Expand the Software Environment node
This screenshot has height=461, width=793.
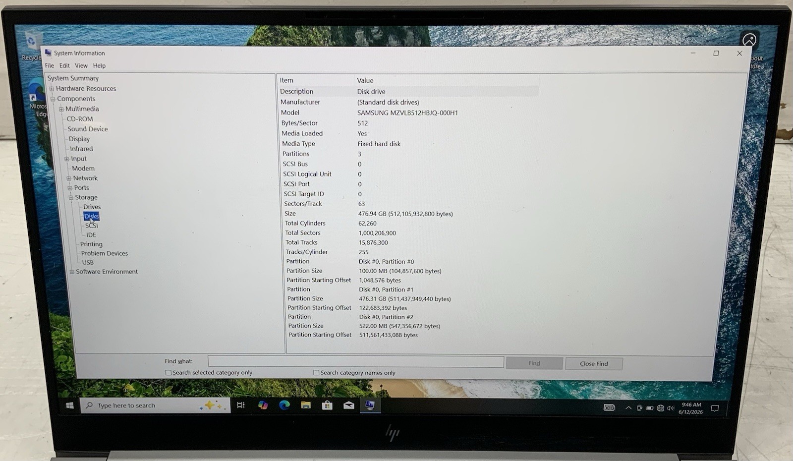click(72, 272)
